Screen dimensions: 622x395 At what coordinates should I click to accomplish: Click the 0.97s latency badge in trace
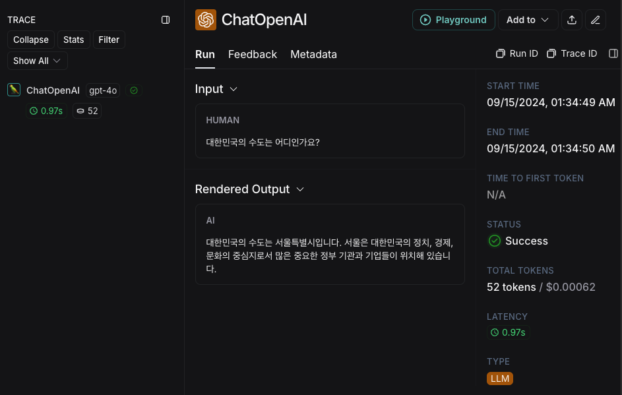point(46,111)
